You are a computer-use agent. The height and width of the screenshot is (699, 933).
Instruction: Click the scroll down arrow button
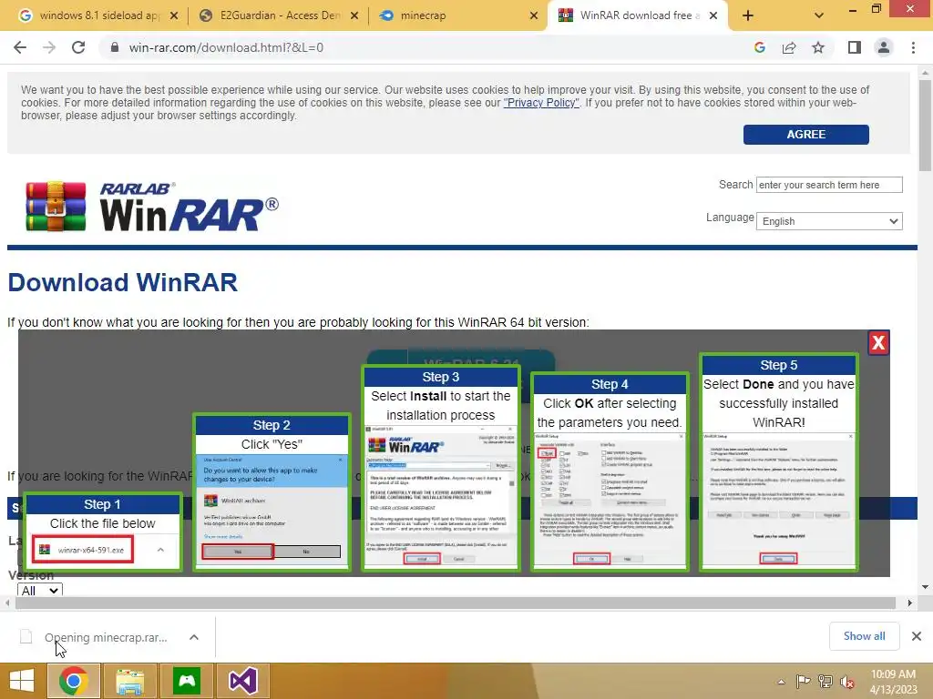925,587
